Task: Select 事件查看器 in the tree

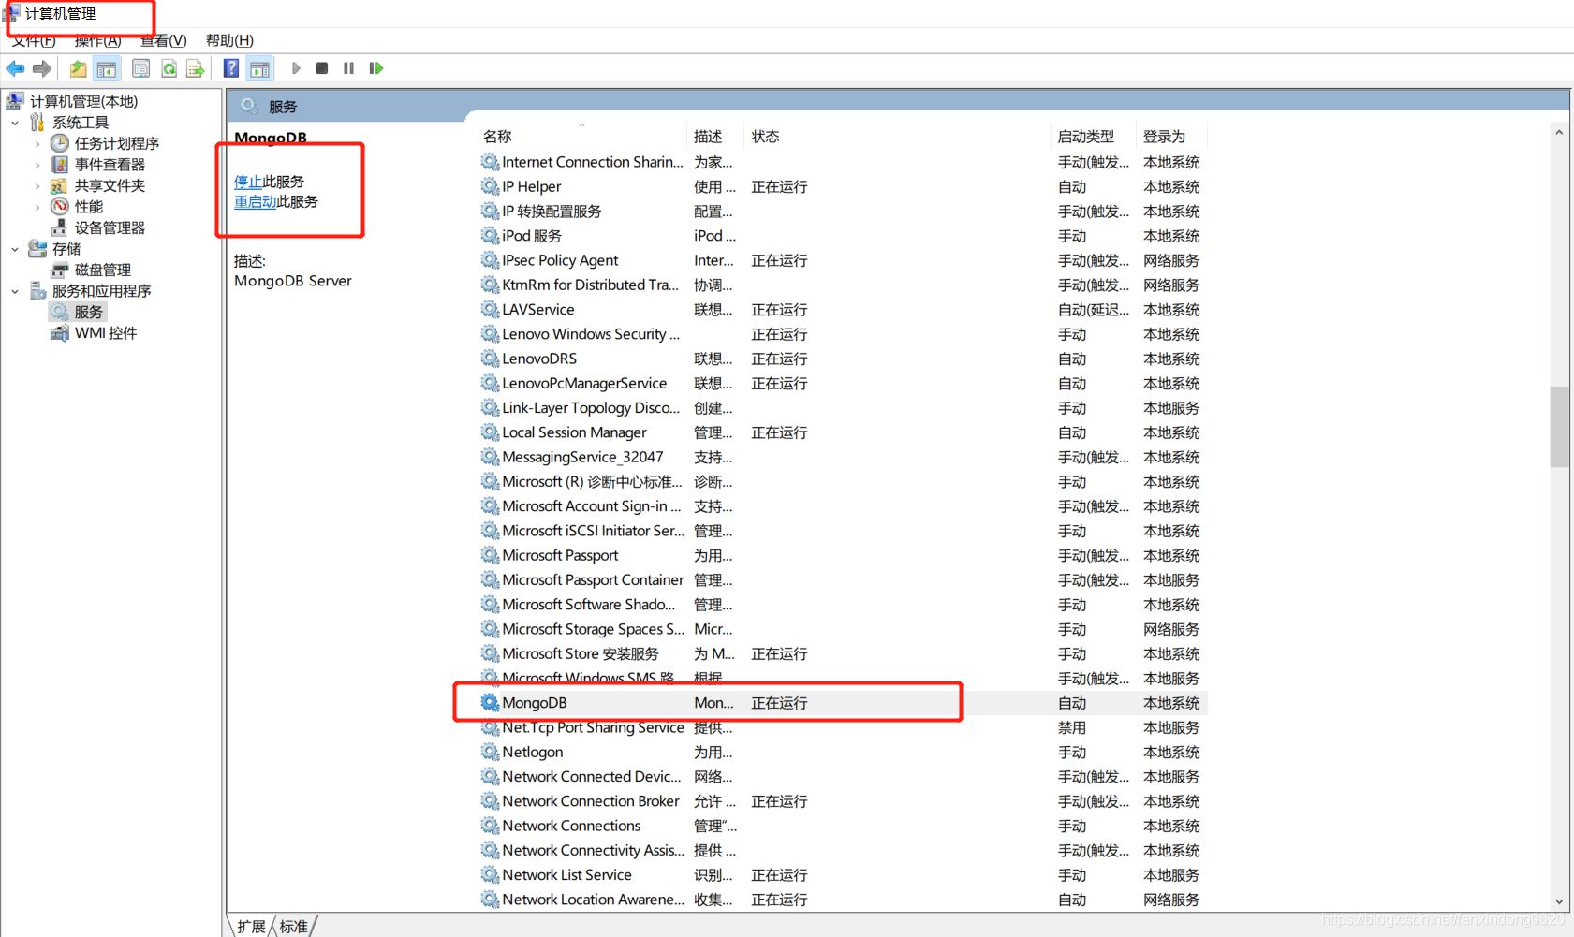Action: tap(110, 165)
